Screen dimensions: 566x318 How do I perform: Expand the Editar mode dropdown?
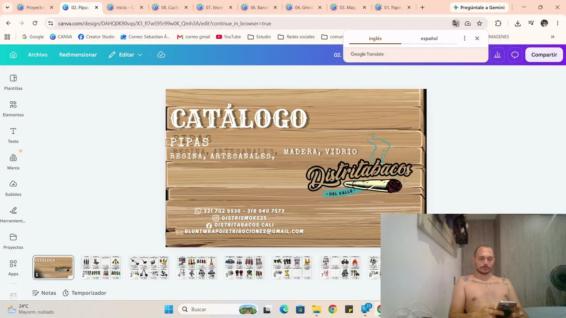[x=126, y=55]
